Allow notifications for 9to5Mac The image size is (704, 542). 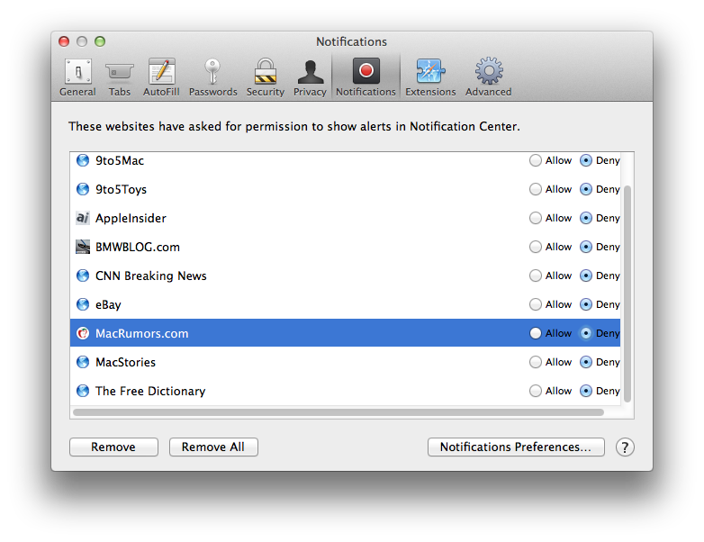[535, 160]
